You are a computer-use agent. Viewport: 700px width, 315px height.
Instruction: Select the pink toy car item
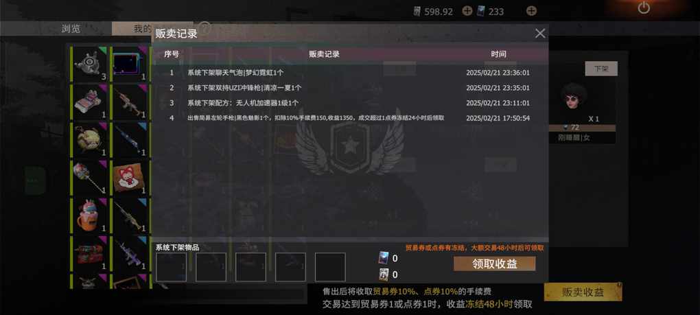tap(90, 102)
